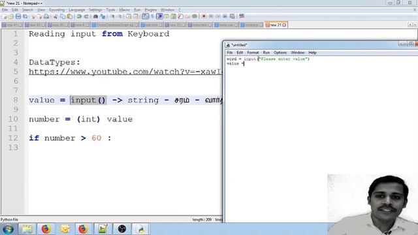Click the Save Recorded Macro icon
418x235 pixels.
pos(233,16)
